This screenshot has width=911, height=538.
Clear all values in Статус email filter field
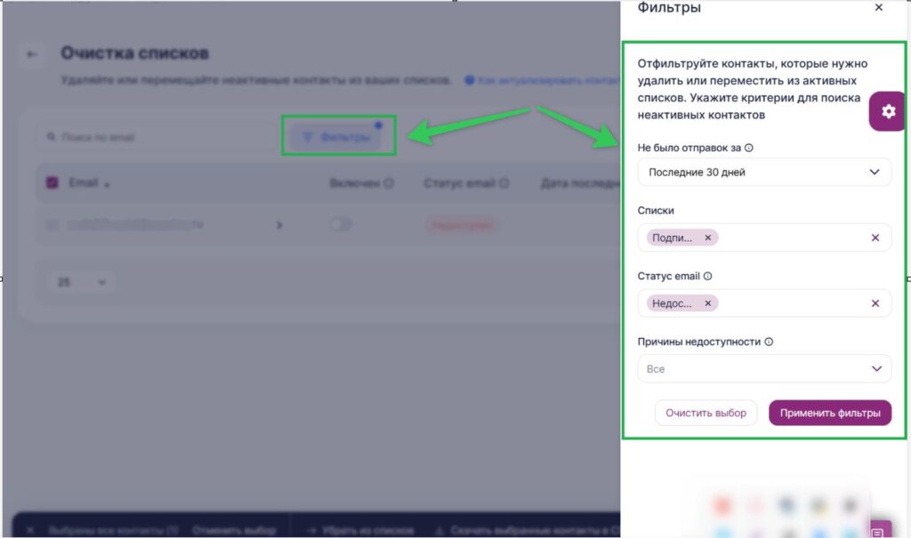pyautogui.click(x=875, y=303)
